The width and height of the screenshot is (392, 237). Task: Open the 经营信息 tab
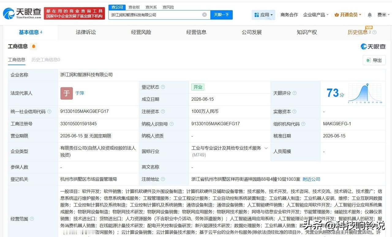[196, 32]
